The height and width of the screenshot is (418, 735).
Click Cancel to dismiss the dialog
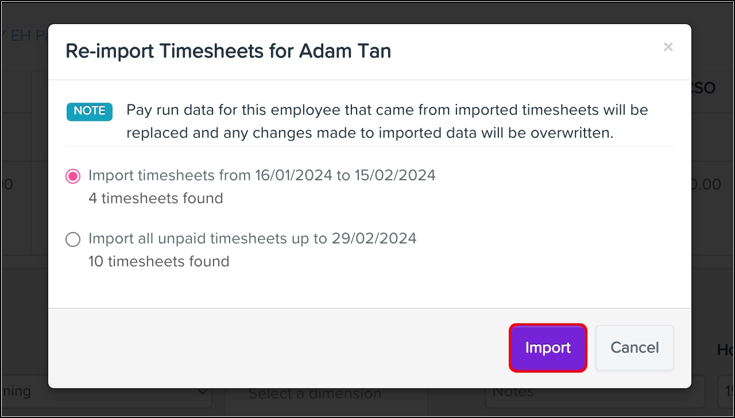coord(634,347)
